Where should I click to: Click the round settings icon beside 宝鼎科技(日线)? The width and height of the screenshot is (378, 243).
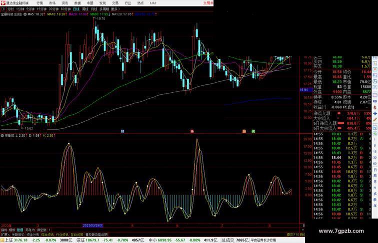[25, 14]
